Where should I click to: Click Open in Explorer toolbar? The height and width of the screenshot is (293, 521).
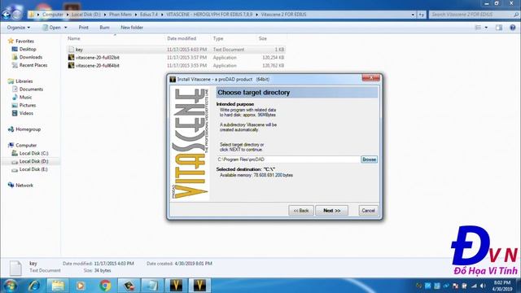tap(52, 28)
